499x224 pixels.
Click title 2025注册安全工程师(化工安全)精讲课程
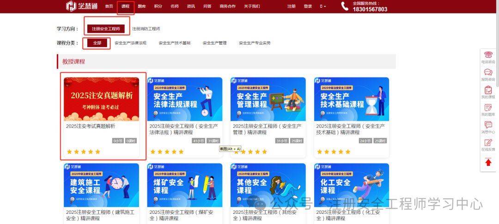click(348, 215)
